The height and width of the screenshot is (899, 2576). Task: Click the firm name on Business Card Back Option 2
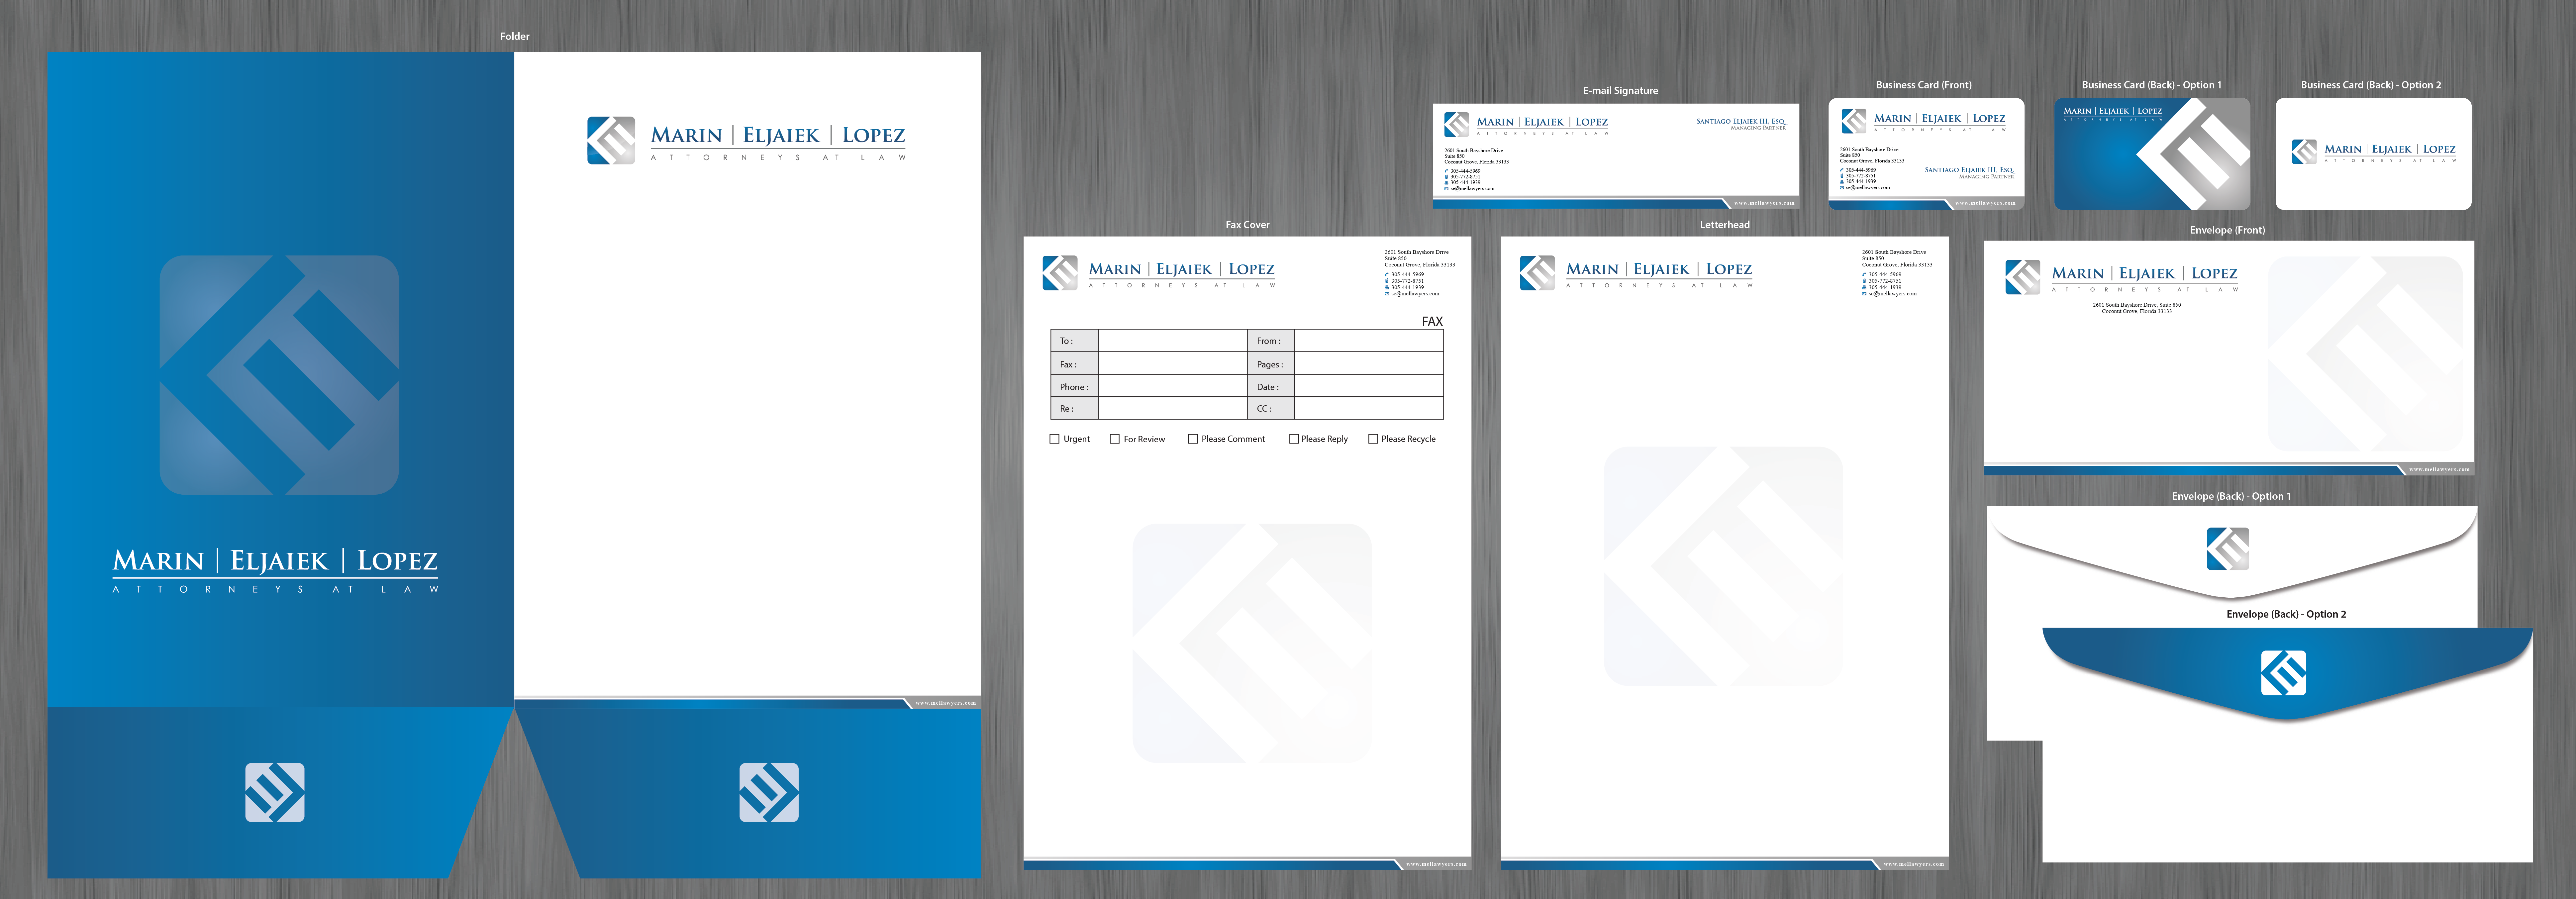[x=2390, y=149]
